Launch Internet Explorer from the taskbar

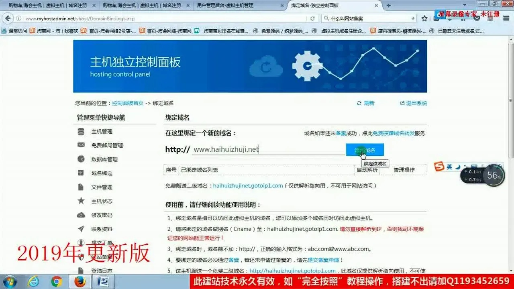coord(34,281)
